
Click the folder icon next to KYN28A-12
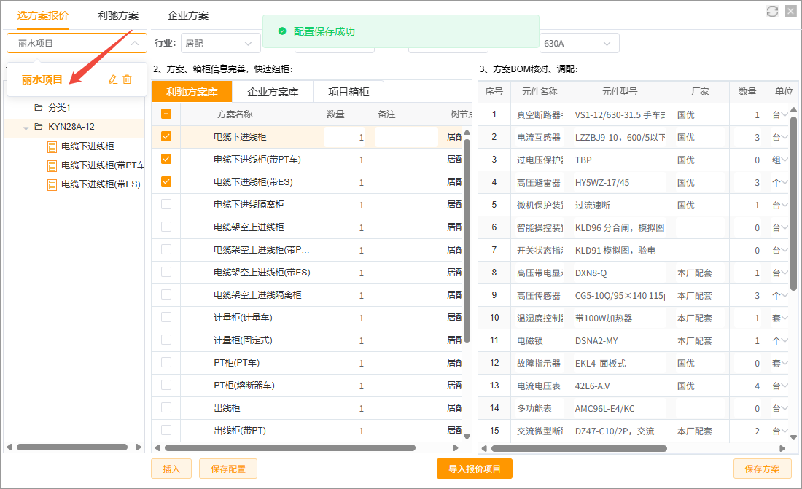pyautogui.click(x=39, y=126)
